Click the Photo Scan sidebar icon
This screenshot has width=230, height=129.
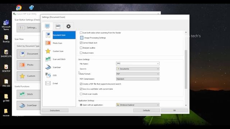click(x=48, y=43)
